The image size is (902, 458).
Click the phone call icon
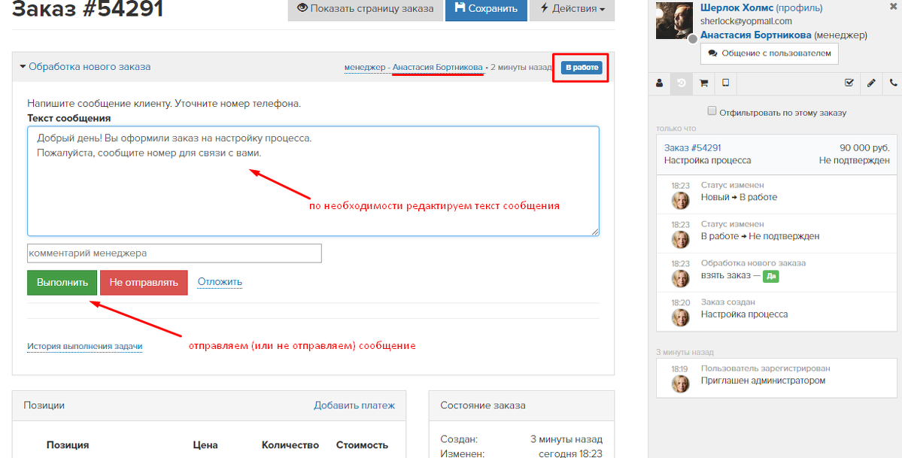point(893,83)
